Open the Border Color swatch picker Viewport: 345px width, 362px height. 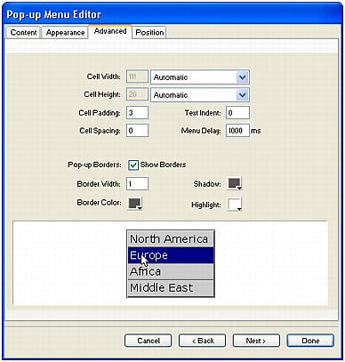click(x=135, y=204)
